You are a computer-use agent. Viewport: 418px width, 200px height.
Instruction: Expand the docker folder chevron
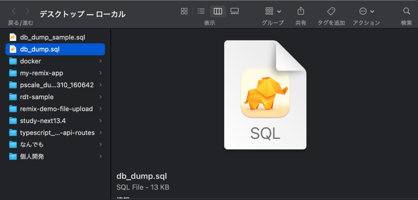pyautogui.click(x=101, y=61)
